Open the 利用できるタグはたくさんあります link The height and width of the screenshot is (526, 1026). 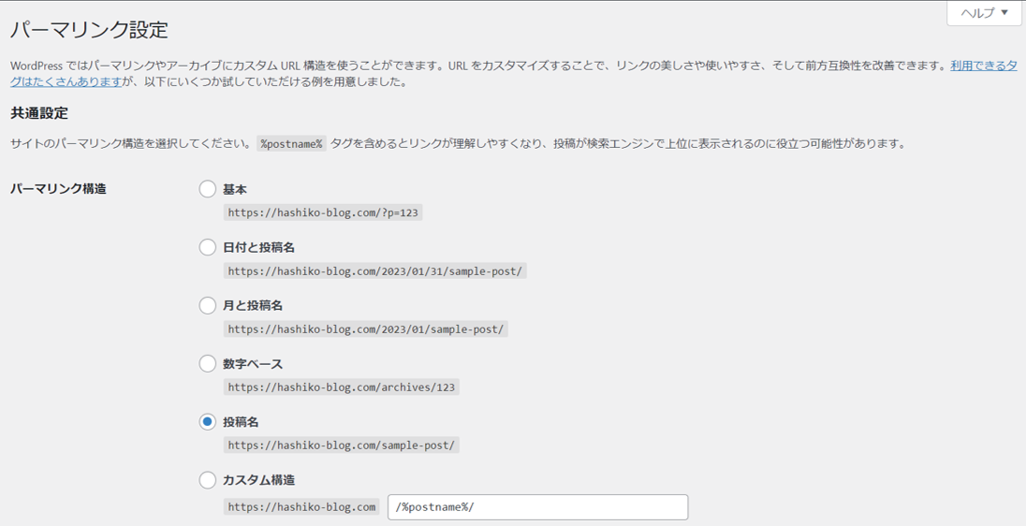[x=983, y=66]
